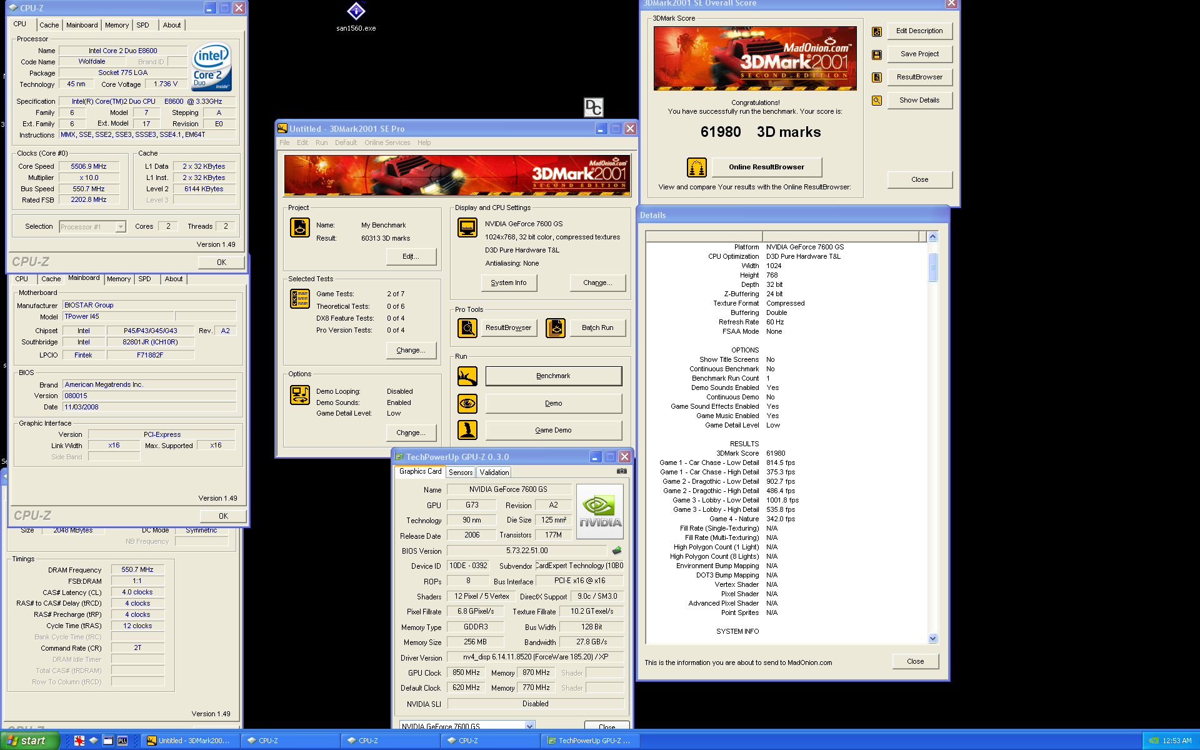This screenshot has width=1200, height=750.
Task: Click the Benchmark button
Action: 553,376
